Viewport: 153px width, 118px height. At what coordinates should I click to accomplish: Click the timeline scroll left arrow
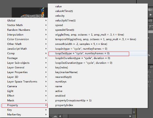[60, 116]
